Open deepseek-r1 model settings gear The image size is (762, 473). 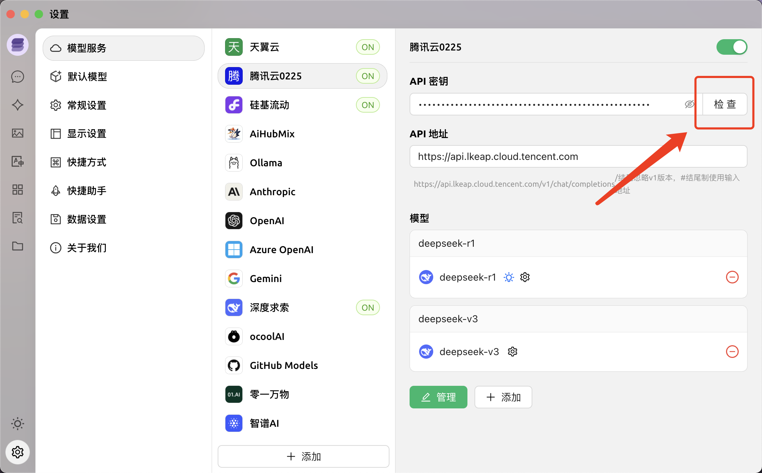525,277
